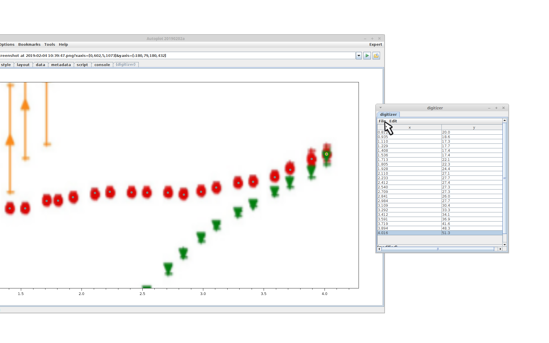The height and width of the screenshot is (343, 549).
Task: Click horizontal scrollbar right arrow in digitizer
Action: [500, 249]
